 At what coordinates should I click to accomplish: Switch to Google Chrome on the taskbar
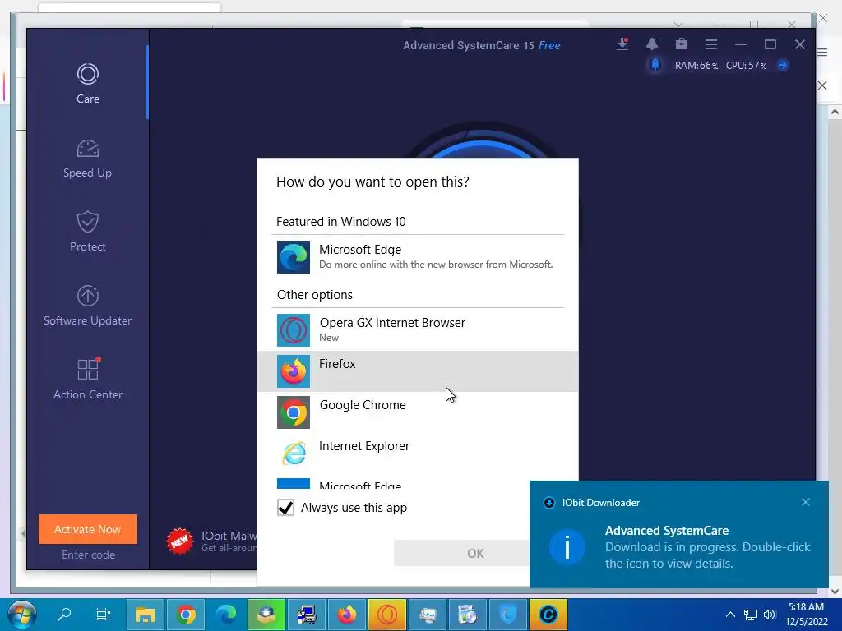tap(186, 615)
